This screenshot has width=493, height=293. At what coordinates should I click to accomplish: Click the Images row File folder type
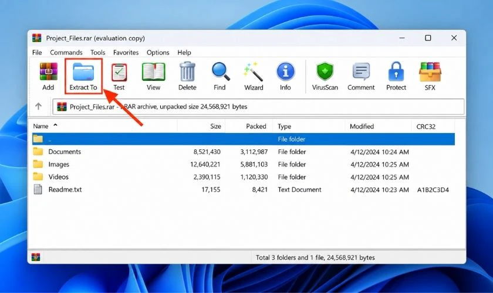tap(292, 165)
